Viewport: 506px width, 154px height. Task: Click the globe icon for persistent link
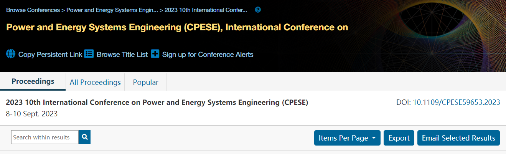[11, 54]
